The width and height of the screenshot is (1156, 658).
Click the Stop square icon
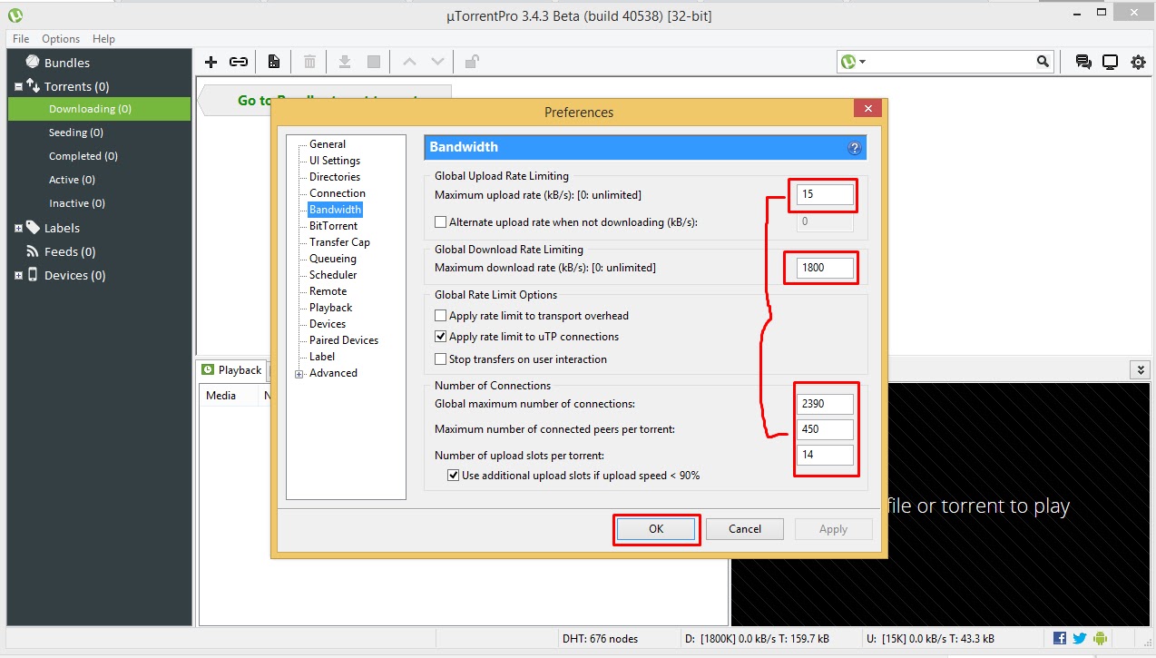(374, 62)
